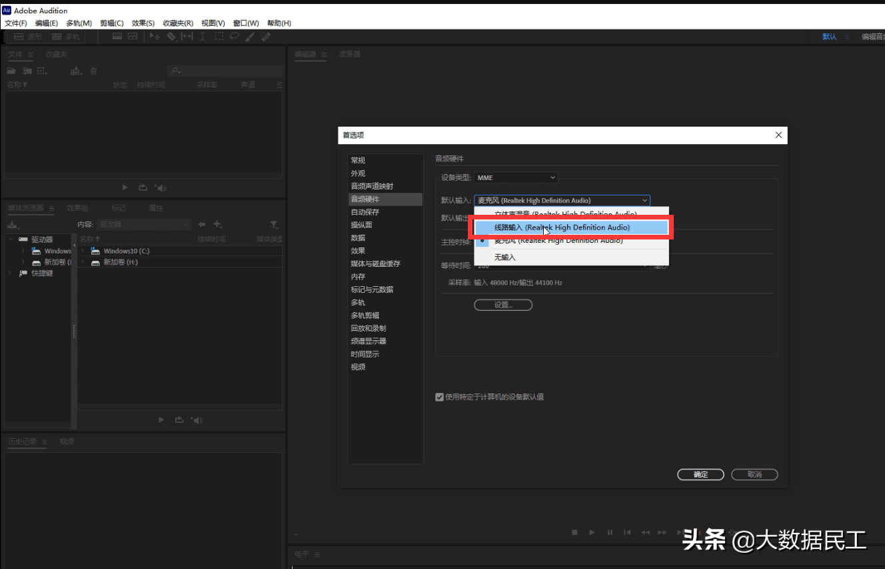Click the 设置... button

[503, 305]
